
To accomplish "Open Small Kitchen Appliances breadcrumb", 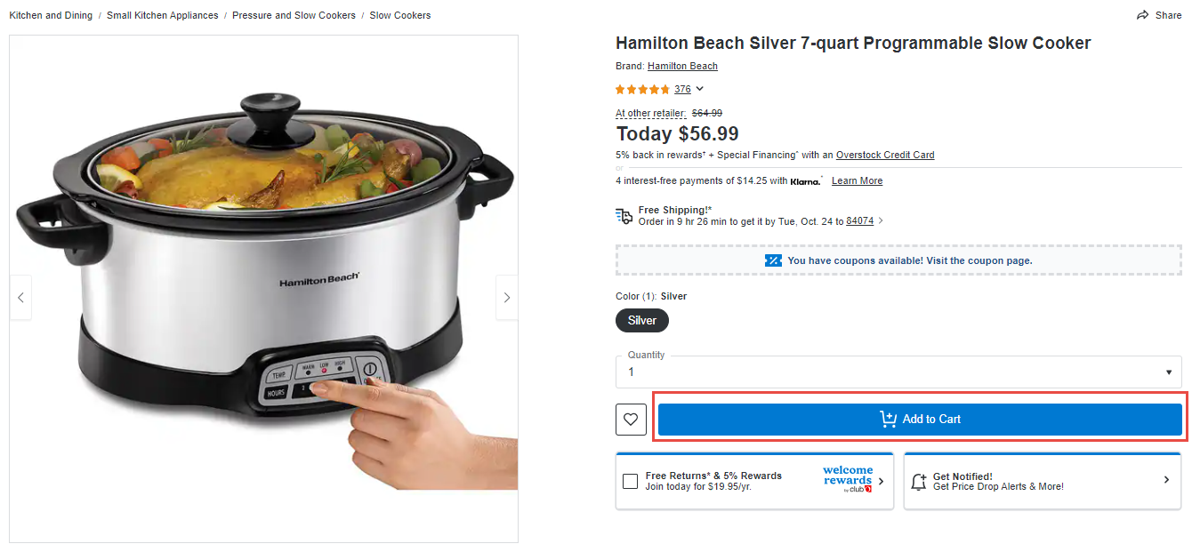I will click(162, 15).
